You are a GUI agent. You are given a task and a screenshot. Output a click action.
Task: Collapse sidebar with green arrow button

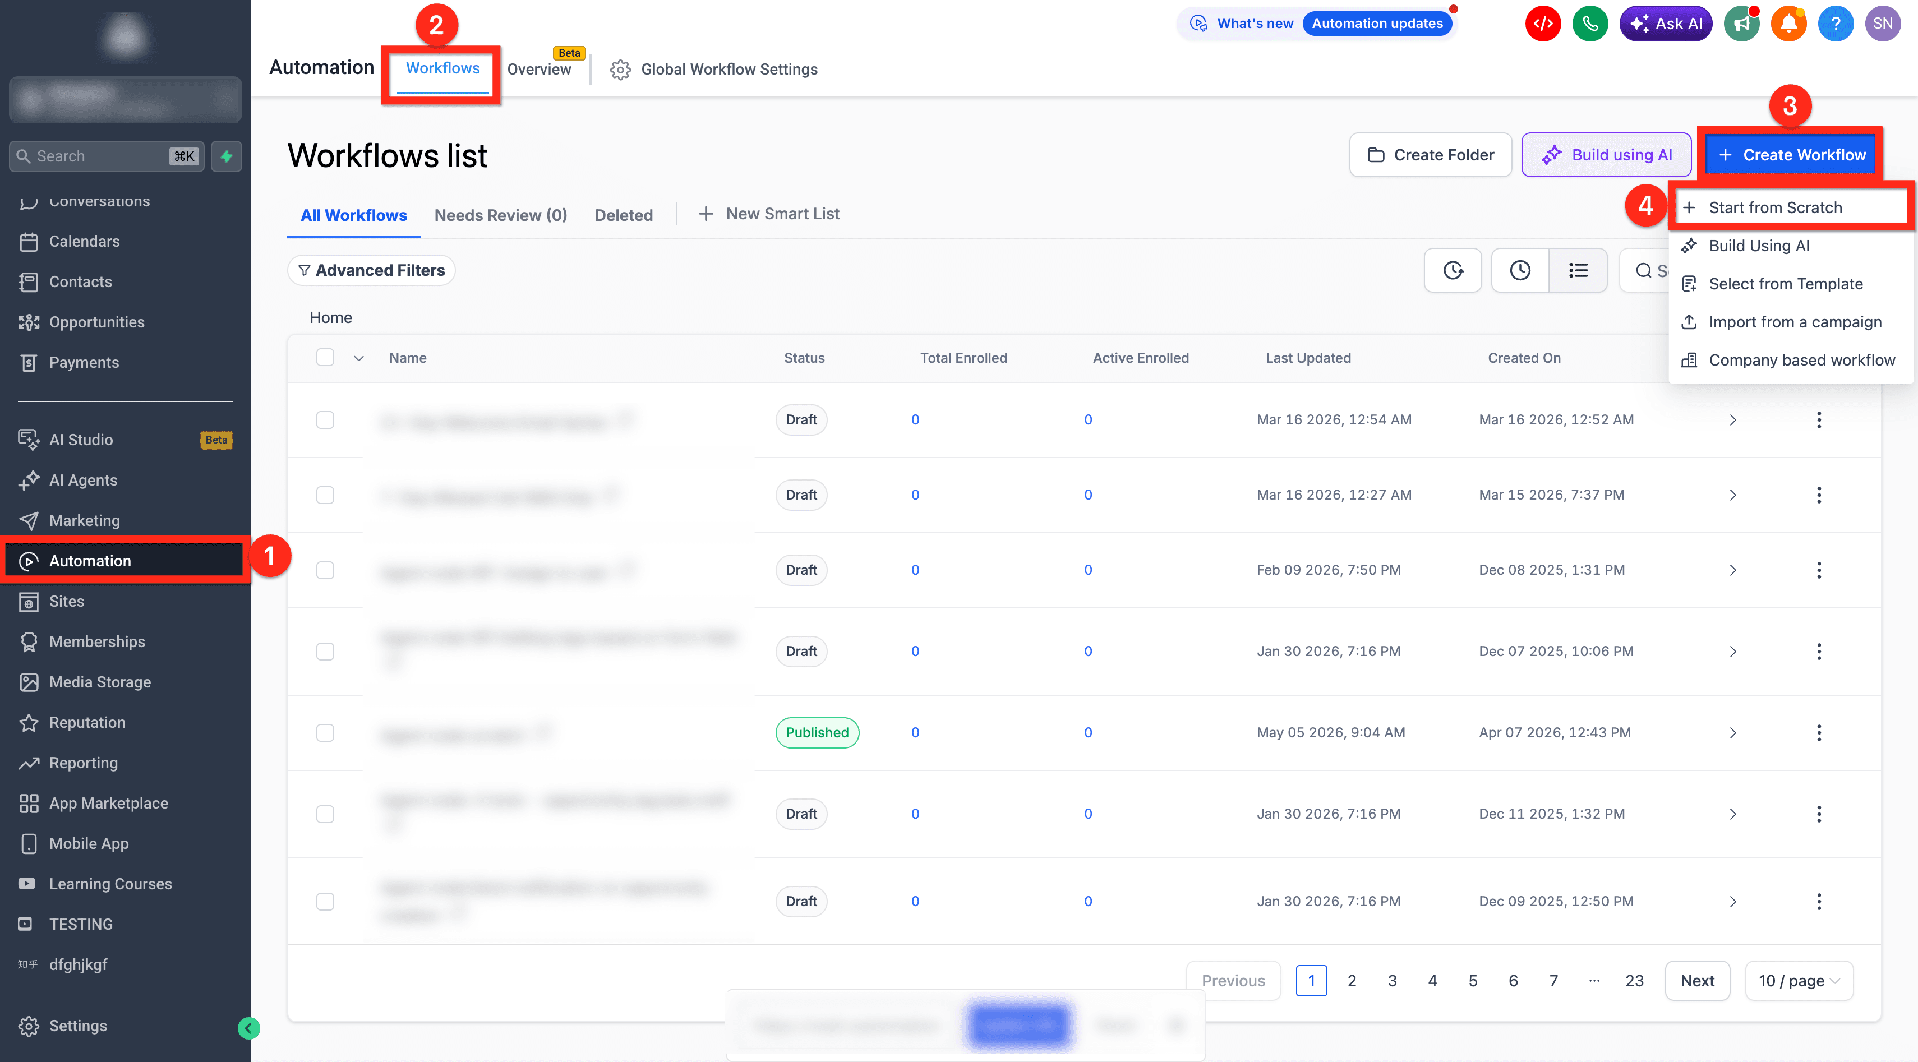coord(248,1028)
